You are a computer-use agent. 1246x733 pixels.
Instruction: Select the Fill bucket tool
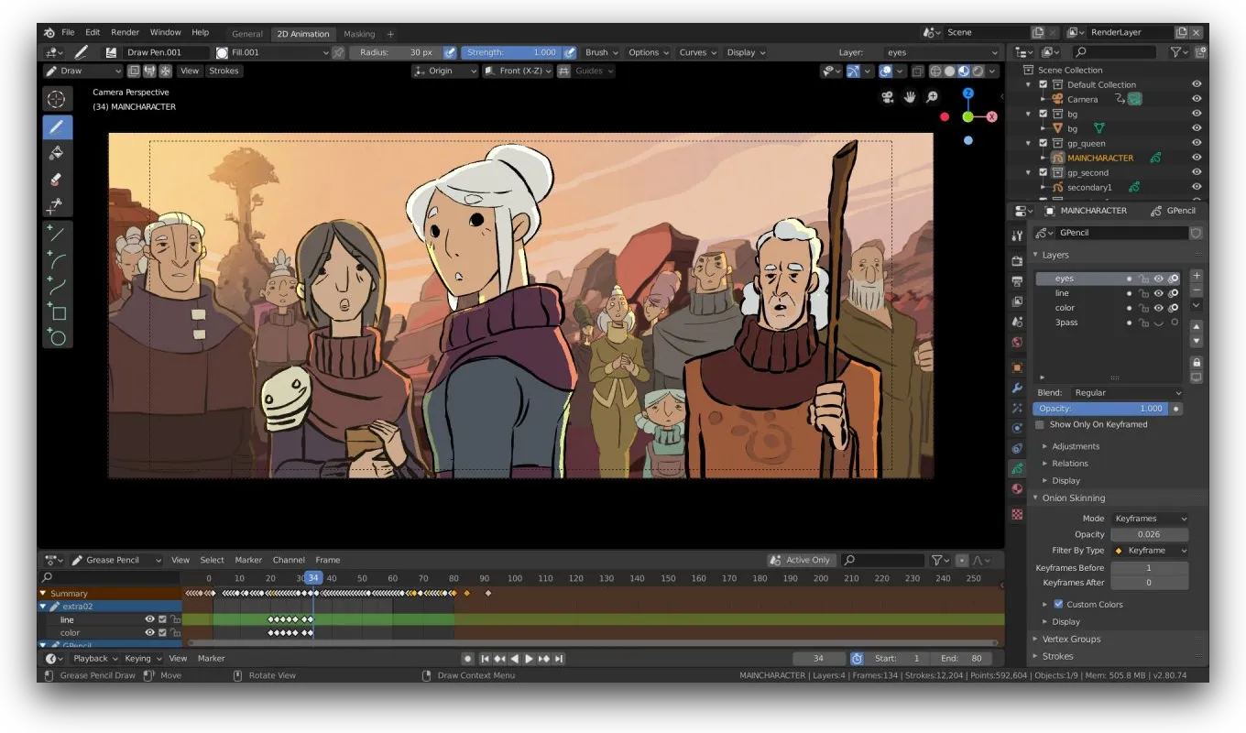click(x=57, y=153)
